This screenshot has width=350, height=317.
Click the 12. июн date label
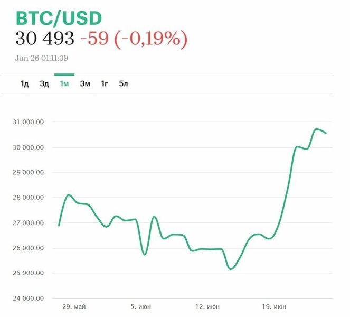207,306
